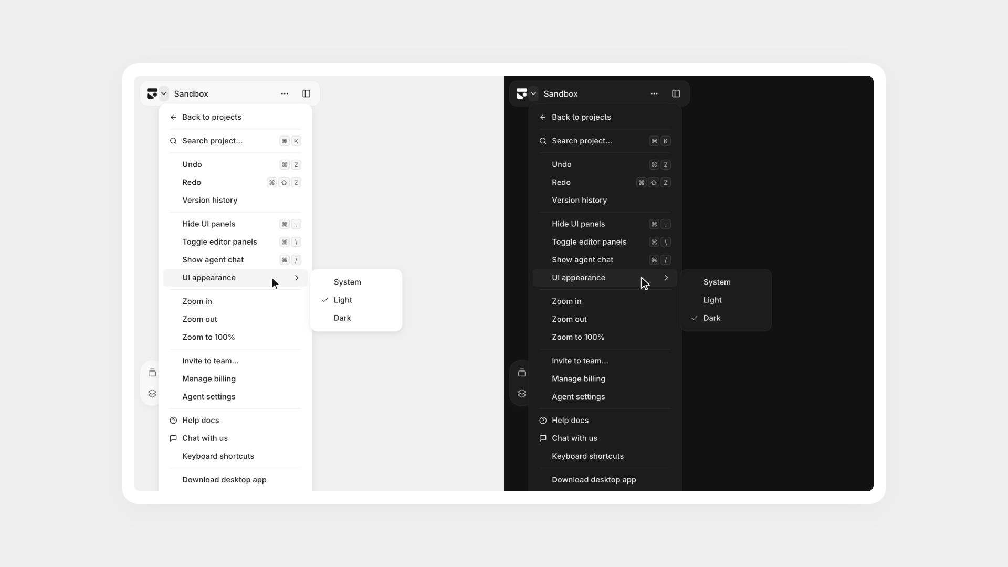Toggle sidebar panel icon in light header
Viewport: 1008px width, 567px height.
307,93
